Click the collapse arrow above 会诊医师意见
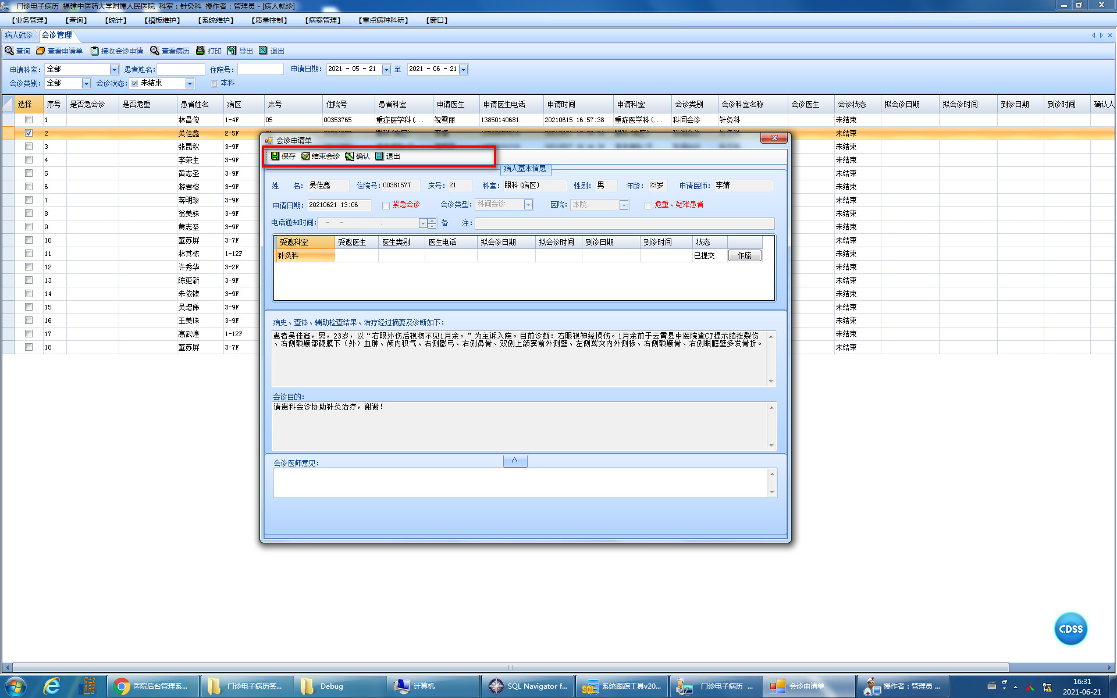This screenshot has width=1117, height=698. [x=515, y=461]
